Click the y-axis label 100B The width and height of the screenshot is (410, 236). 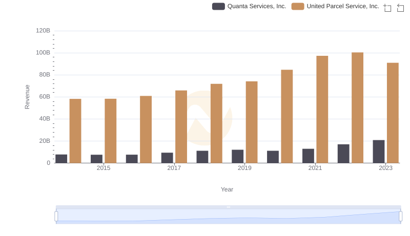tap(43, 53)
